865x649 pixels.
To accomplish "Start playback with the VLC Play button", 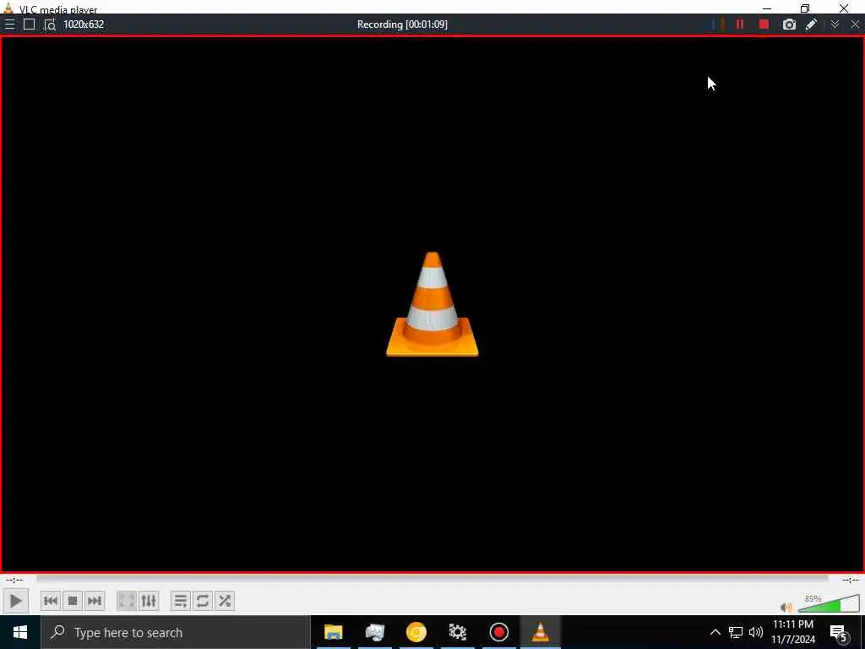I will pos(15,601).
